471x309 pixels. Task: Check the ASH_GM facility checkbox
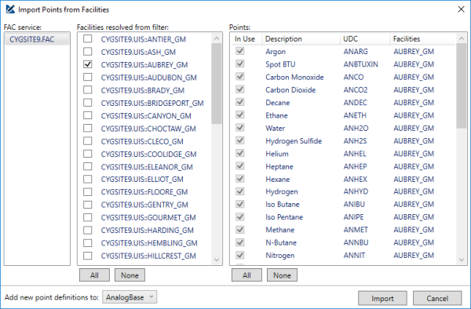(x=88, y=52)
